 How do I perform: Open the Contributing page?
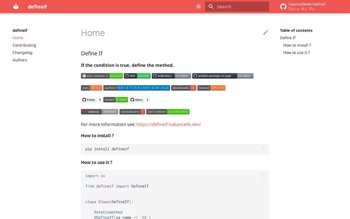(x=24, y=45)
